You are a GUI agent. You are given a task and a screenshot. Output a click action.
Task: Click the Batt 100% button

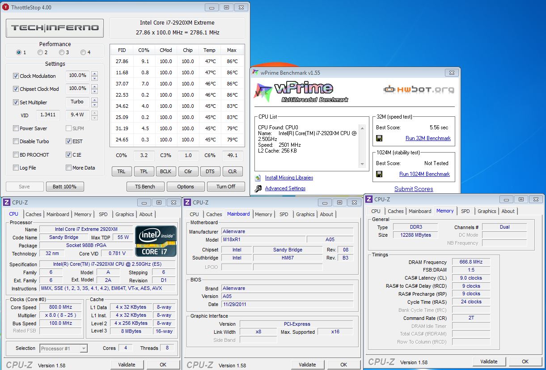click(x=64, y=187)
